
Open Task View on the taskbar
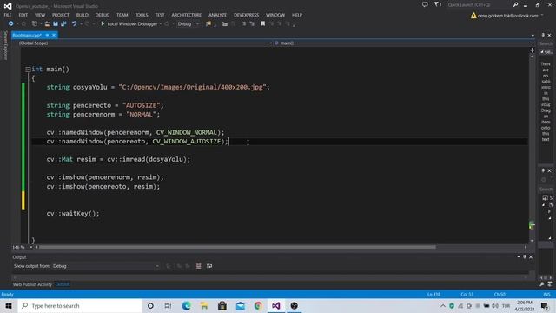click(168, 305)
